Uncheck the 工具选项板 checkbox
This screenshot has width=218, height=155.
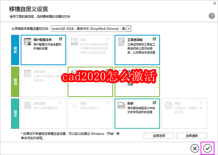click(x=154, y=39)
